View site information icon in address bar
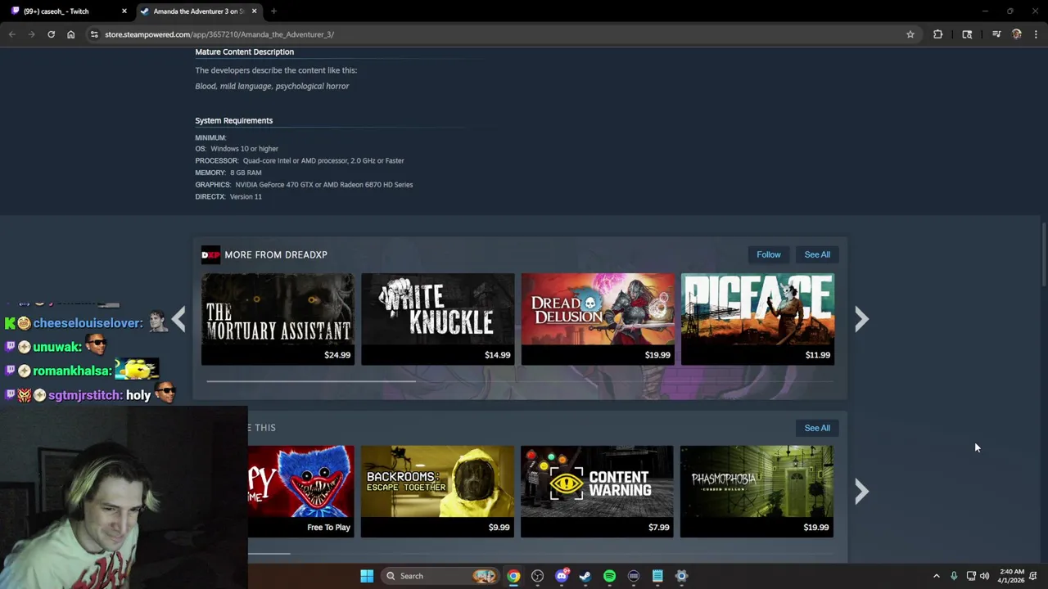This screenshot has width=1048, height=589. 94,34
